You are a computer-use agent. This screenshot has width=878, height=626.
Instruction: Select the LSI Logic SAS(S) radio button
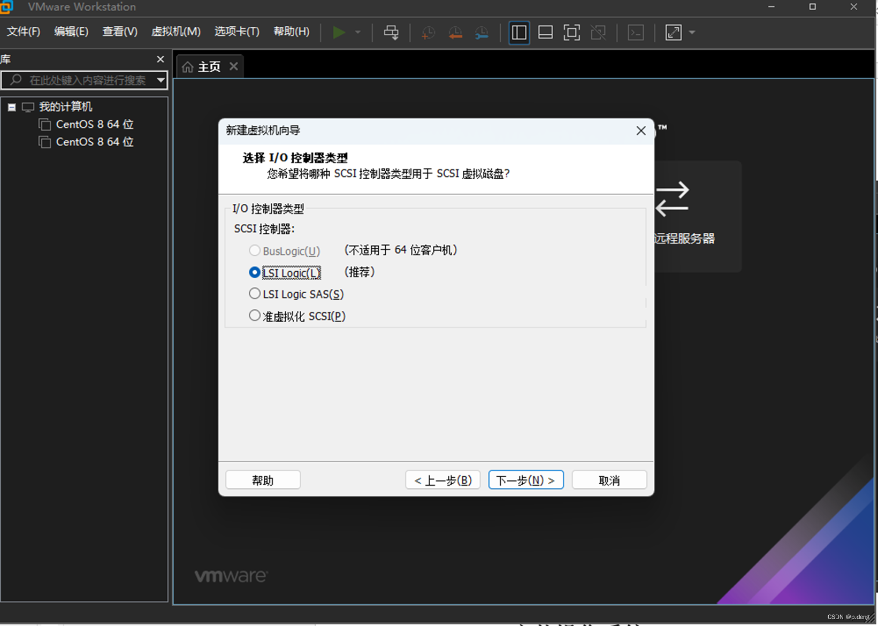(255, 294)
